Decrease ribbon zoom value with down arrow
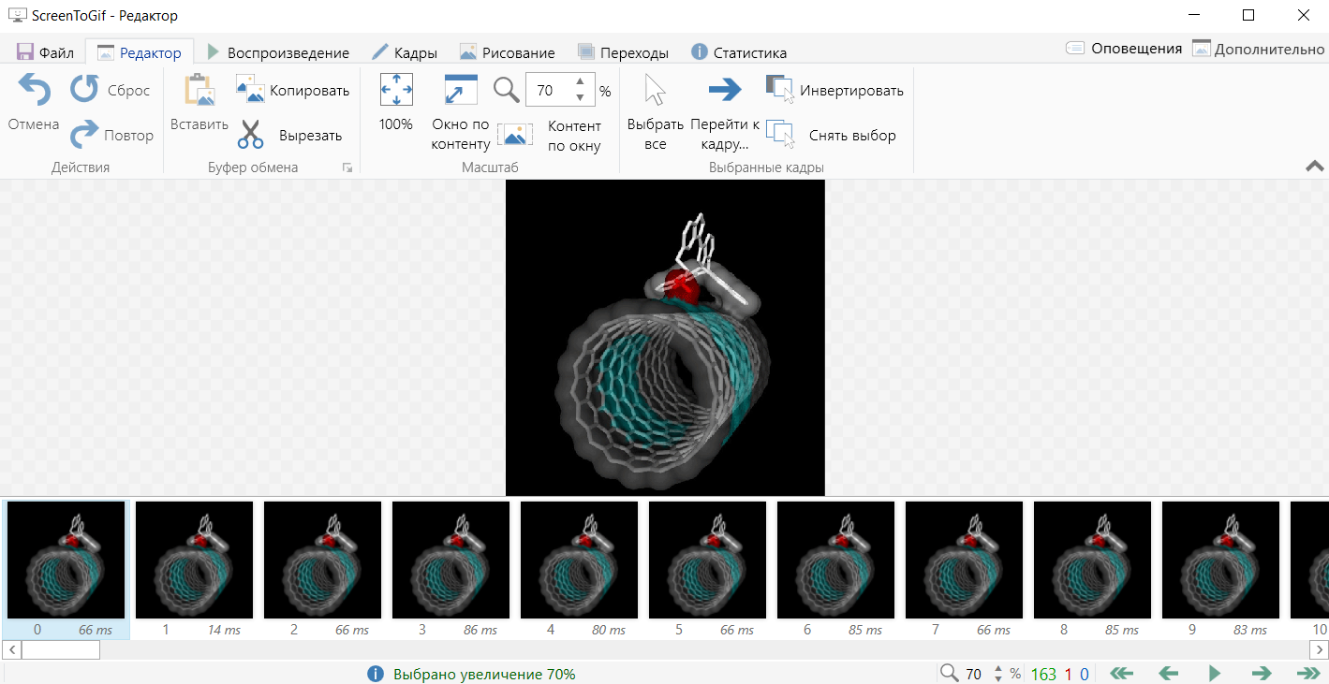 click(580, 97)
